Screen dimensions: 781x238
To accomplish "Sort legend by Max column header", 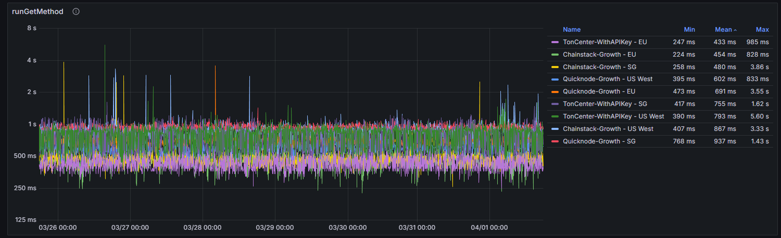I will pos(762,30).
